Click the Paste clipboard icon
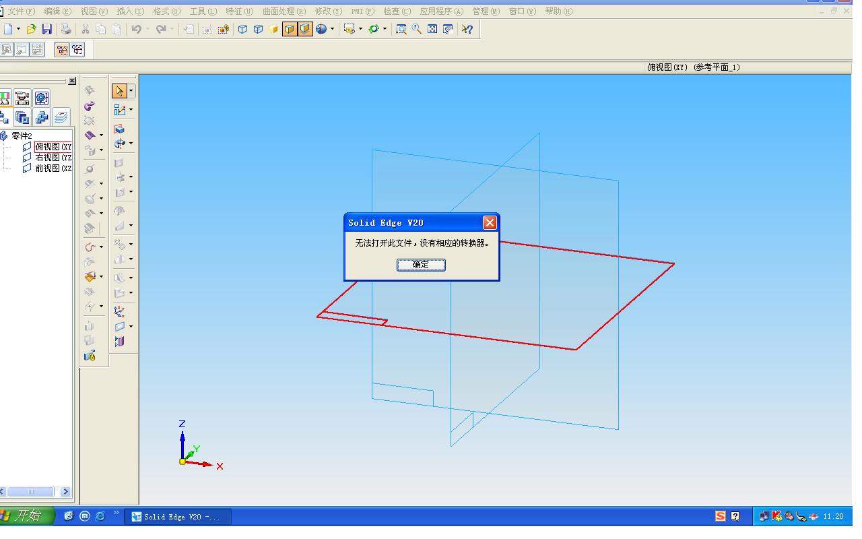 point(117,29)
